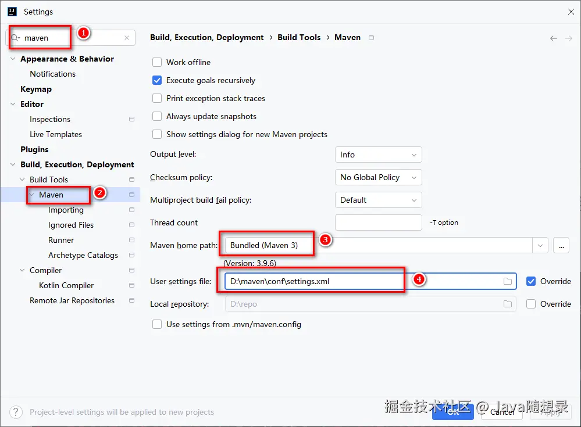Click project-level icon next to Runner
The width and height of the screenshot is (581, 427).
(x=131, y=240)
